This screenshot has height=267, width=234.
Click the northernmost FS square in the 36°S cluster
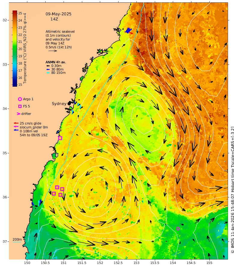(57, 187)
